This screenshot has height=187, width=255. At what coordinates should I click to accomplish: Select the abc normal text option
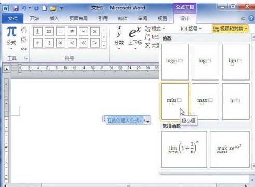(24, 49)
